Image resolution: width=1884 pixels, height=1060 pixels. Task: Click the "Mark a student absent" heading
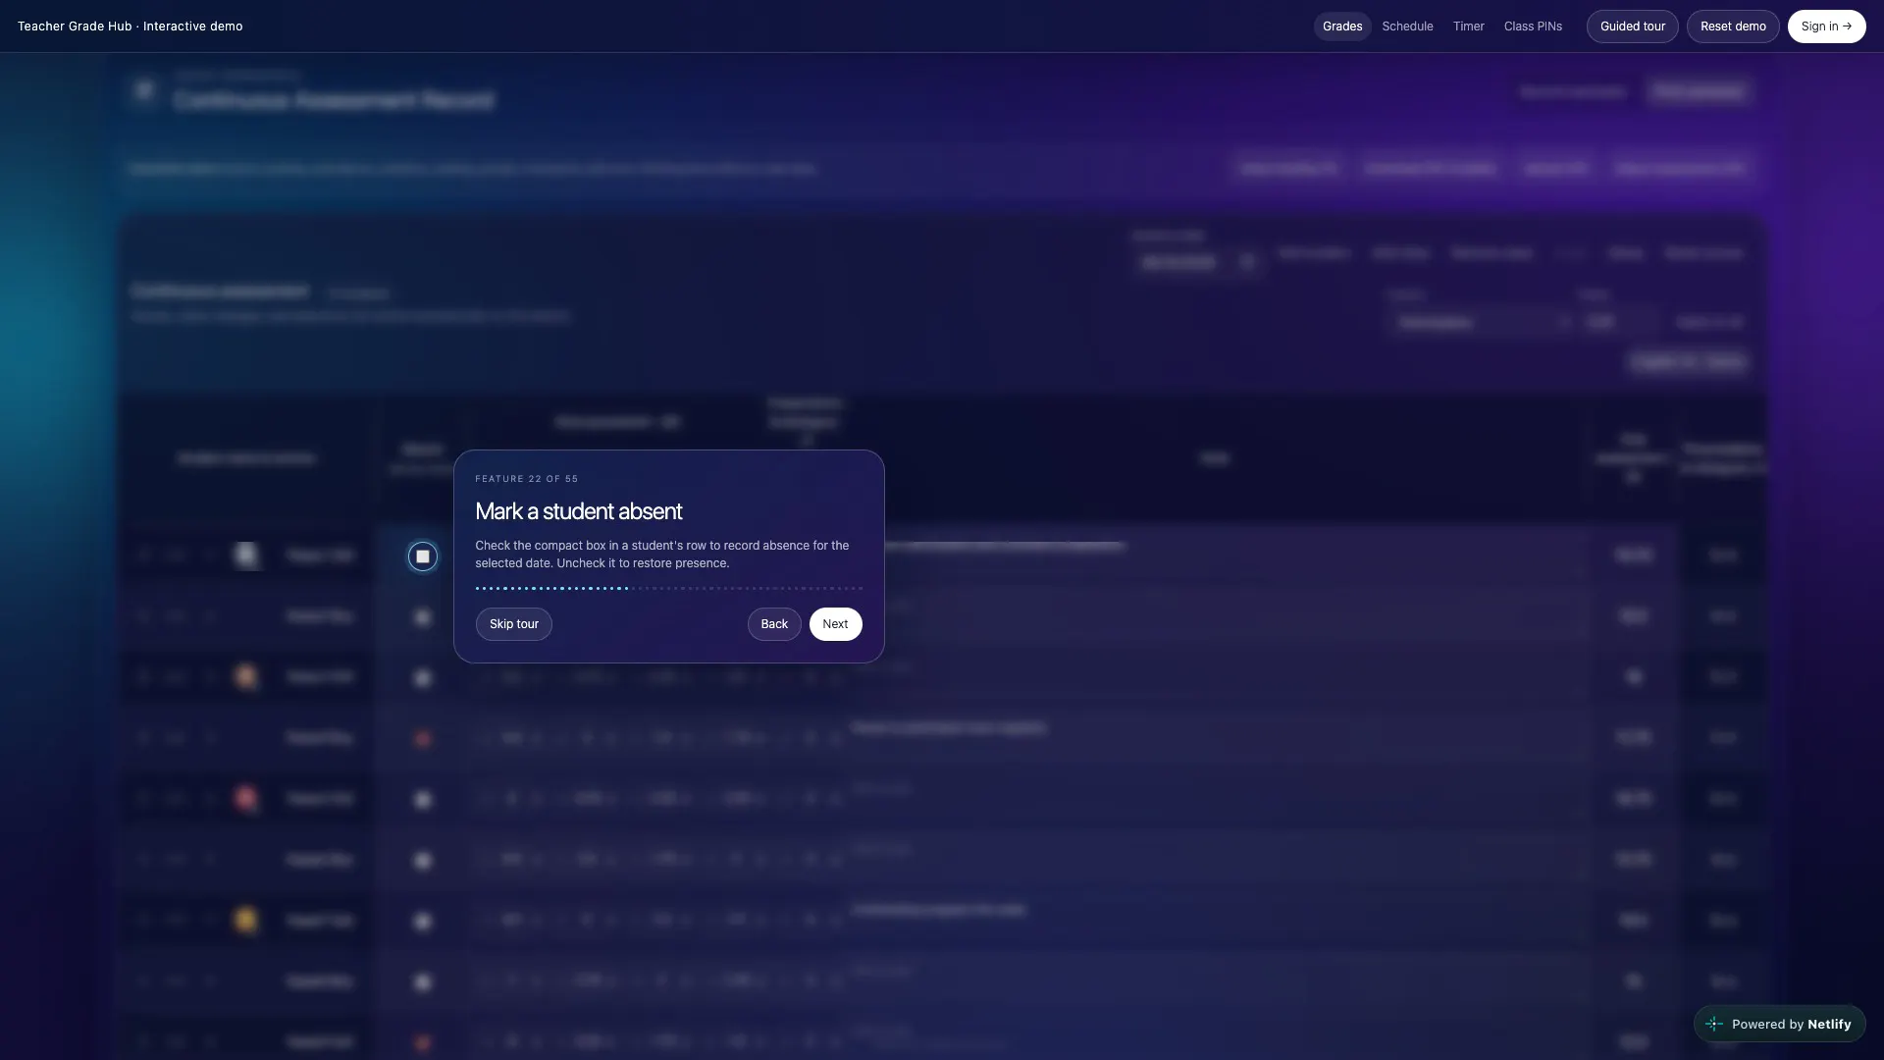[578, 511]
